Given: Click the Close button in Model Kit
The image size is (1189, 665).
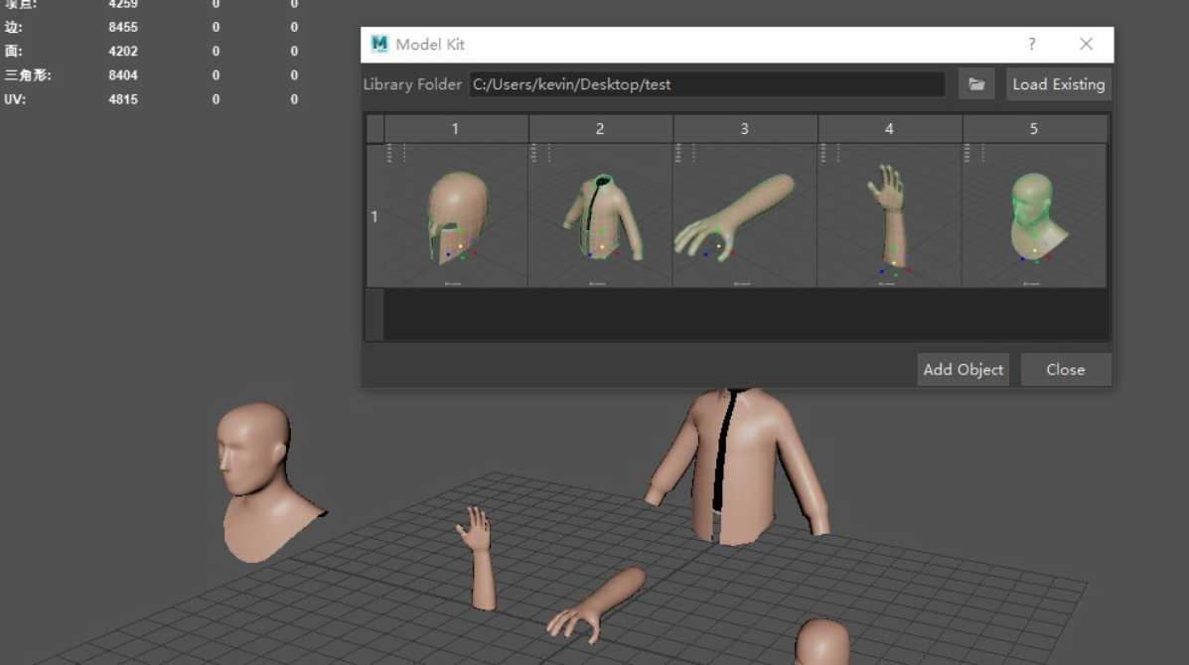Looking at the screenshot, I should 1065,369.
